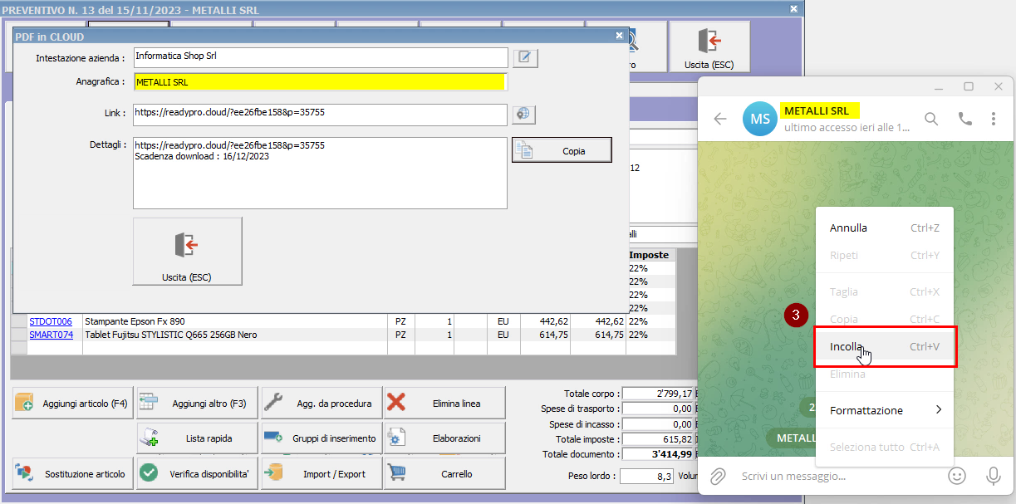
Task: Expand the Formattazione submenu
Action: 885,410
